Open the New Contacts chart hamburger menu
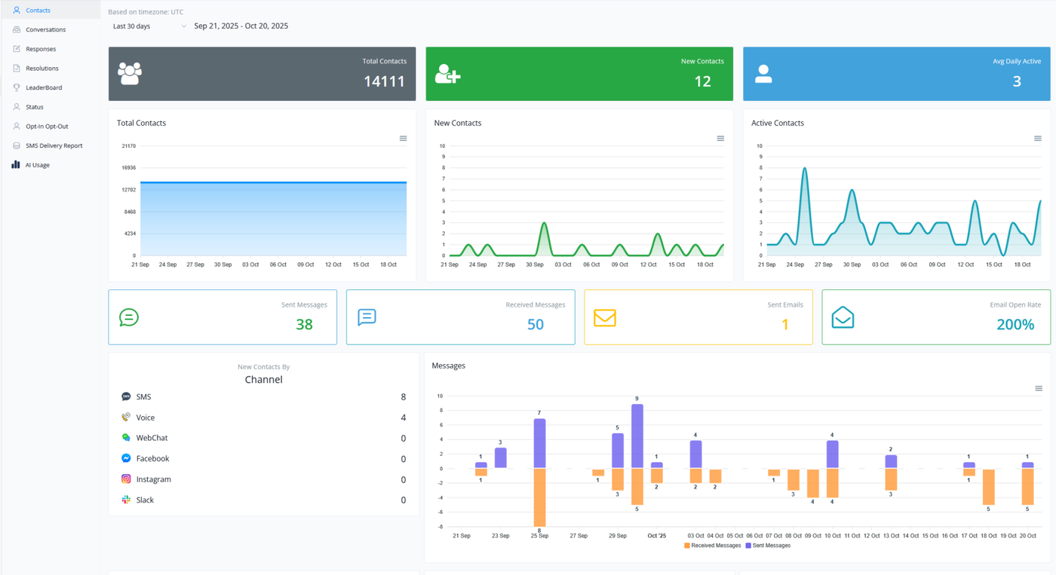This screenshot has height=575, width=1056. pos(720,139)
